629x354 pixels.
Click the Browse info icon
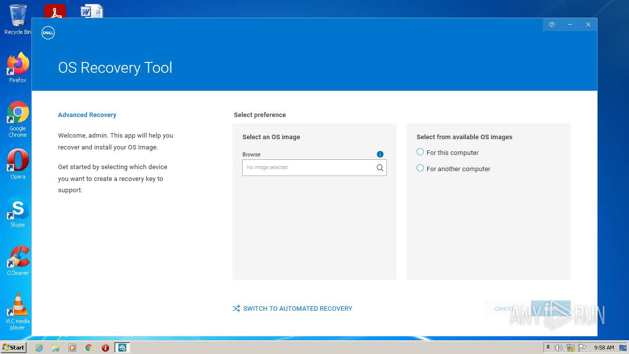tap(380, 154)
